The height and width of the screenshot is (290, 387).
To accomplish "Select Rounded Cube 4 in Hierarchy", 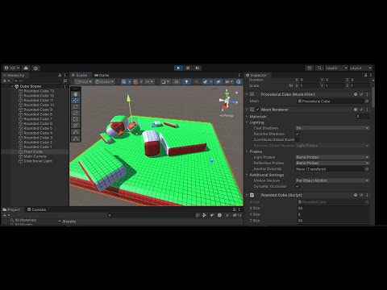I will click(38, 133).
